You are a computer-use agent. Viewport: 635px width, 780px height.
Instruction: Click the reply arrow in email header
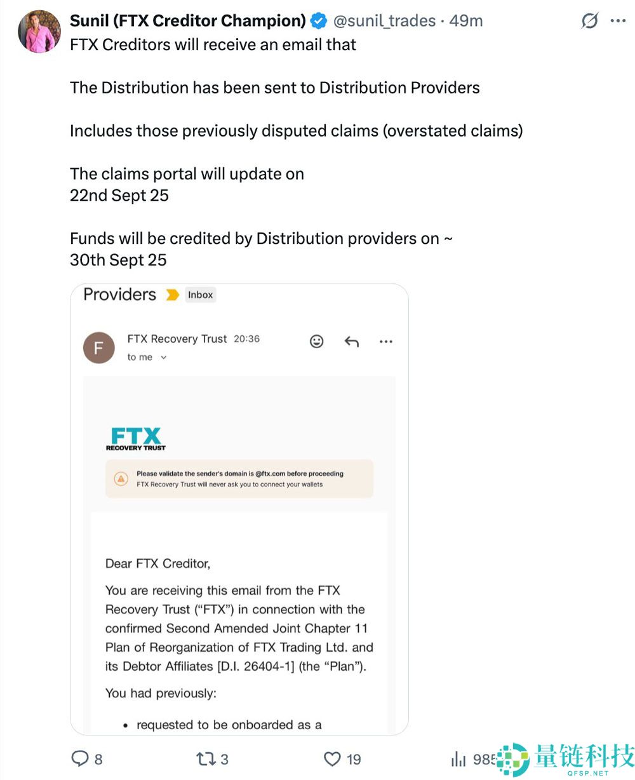[x=351, y=342]
